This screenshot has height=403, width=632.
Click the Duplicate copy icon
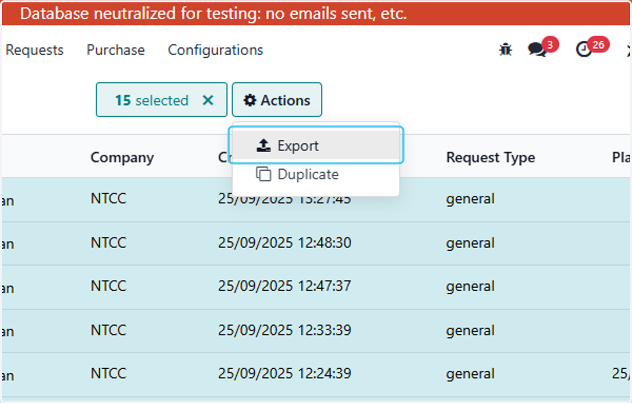click(263, 174)
